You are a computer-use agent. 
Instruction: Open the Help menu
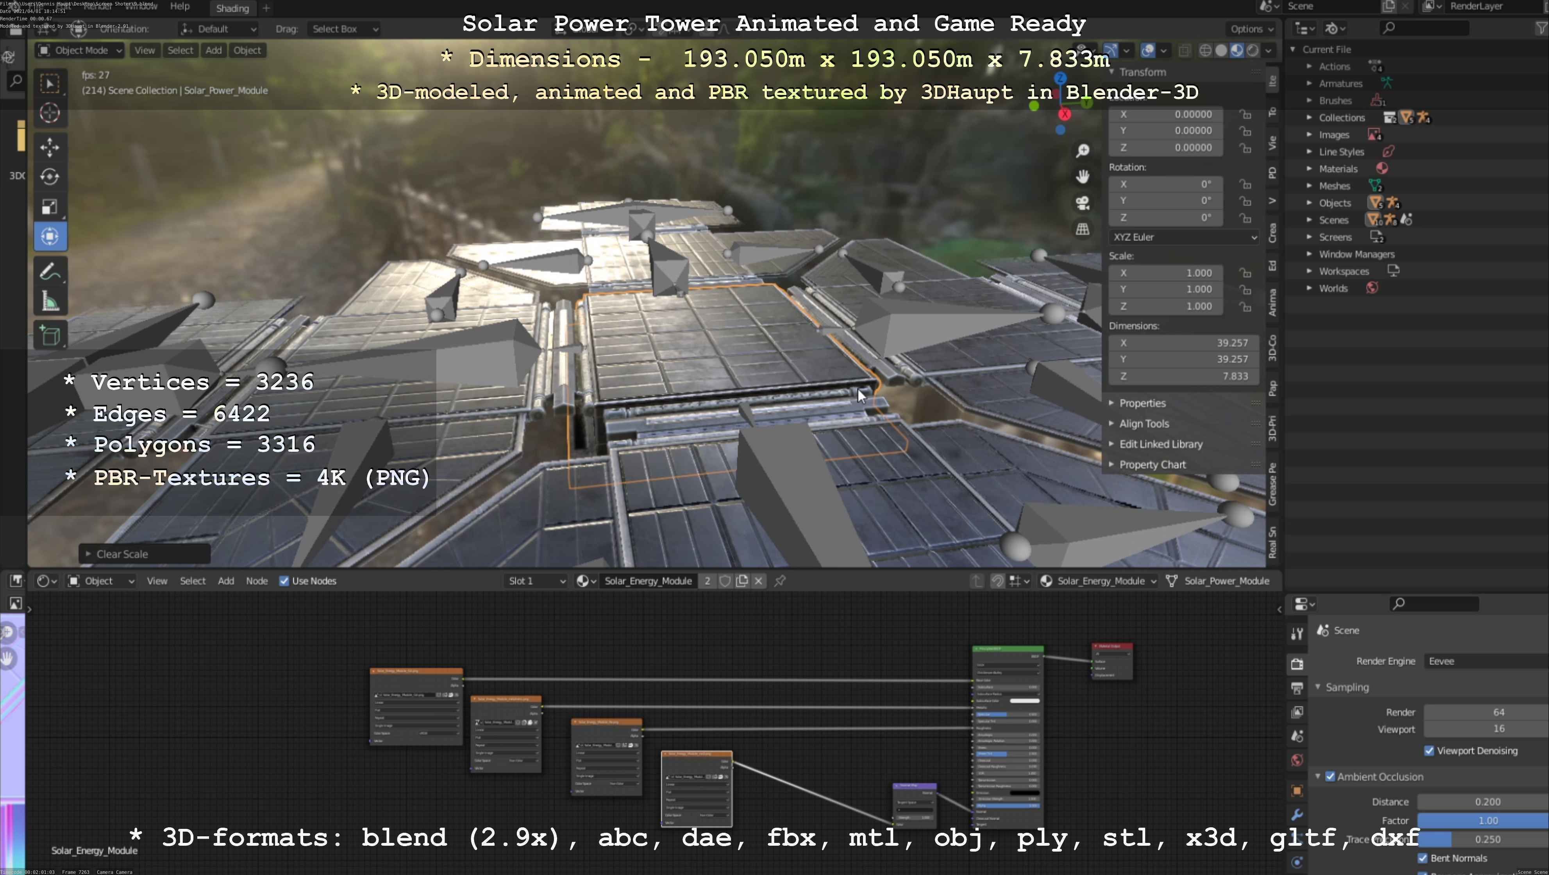click(x=179, y=6)
